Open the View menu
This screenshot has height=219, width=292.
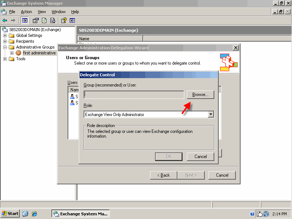pos(42,12)
